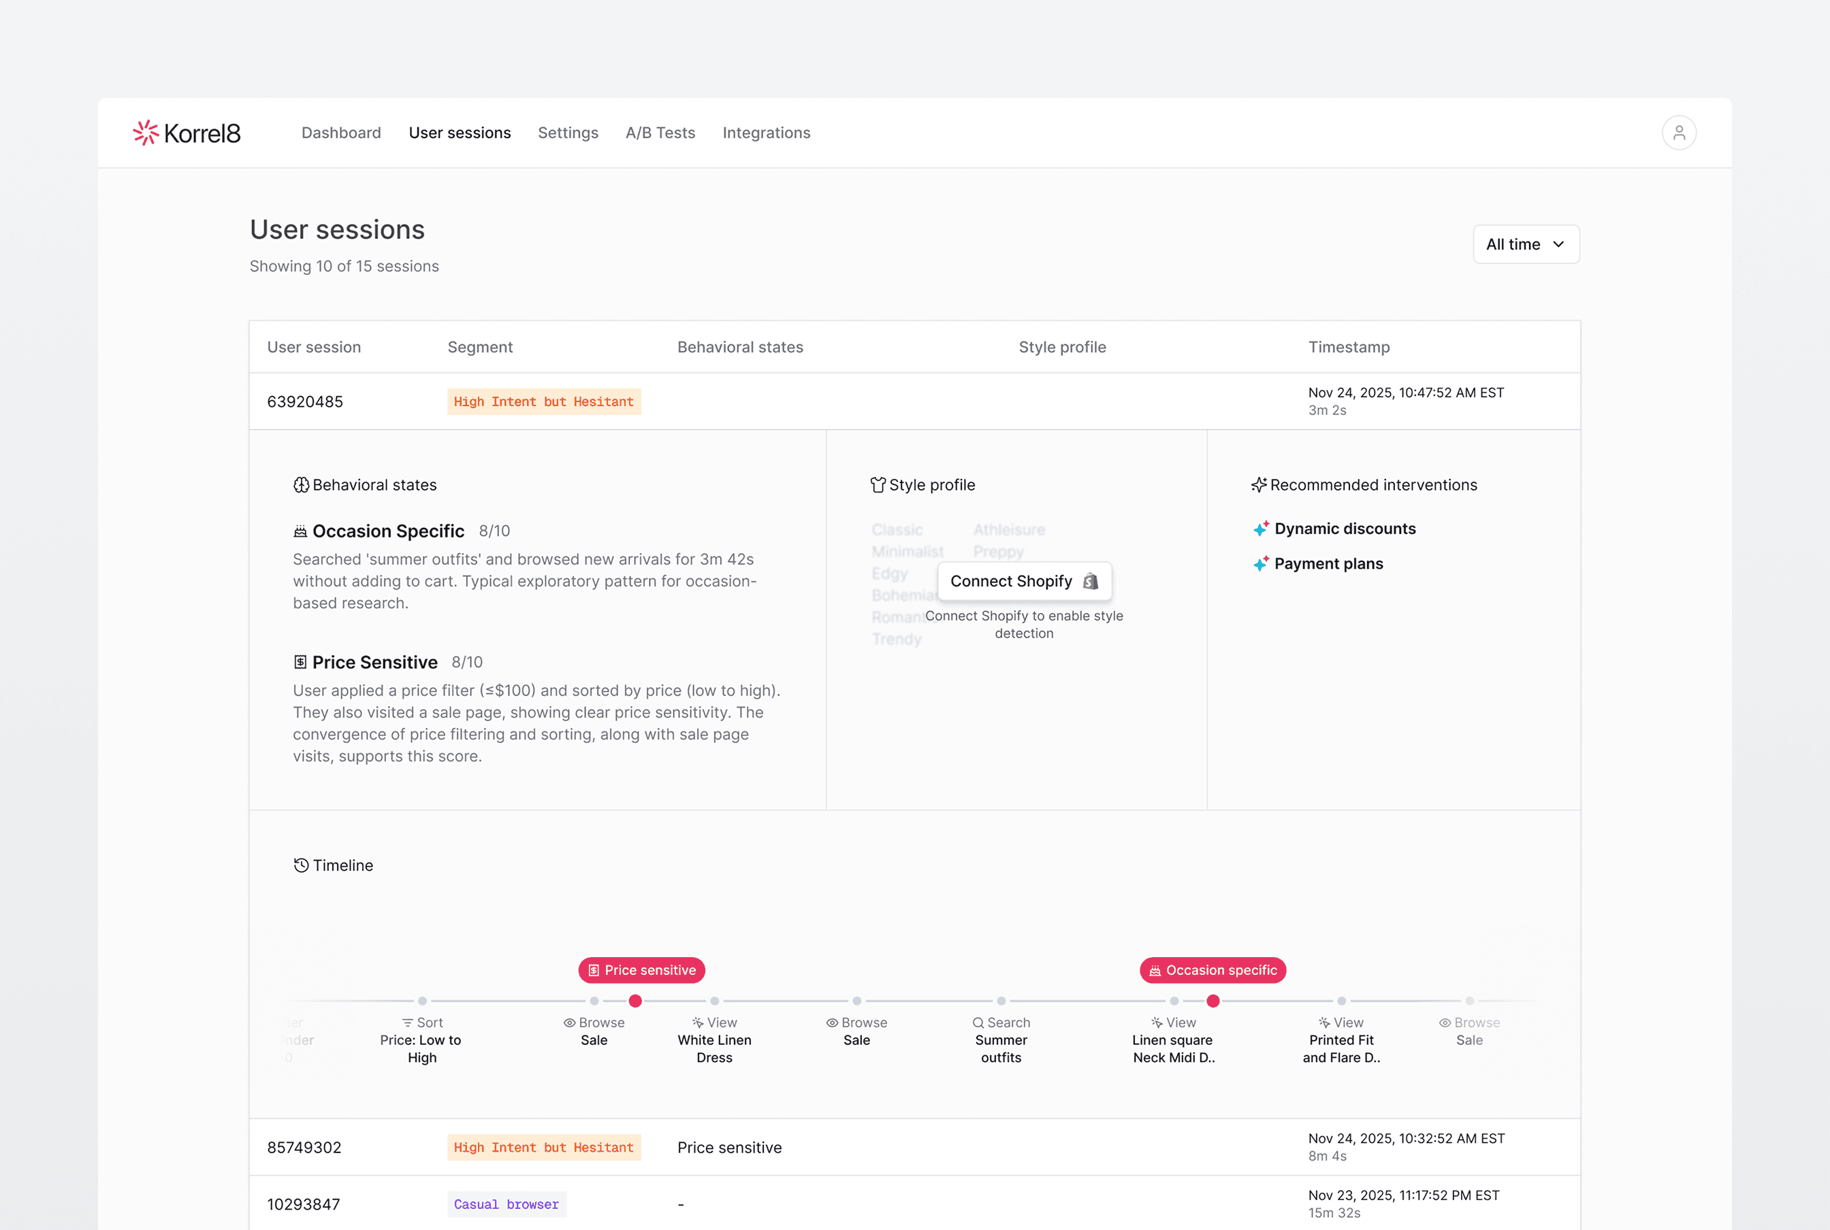Viewport: 1830px width, 1230px height.
Task: Open the All time dropdown
Action: tap(1526, 244)
